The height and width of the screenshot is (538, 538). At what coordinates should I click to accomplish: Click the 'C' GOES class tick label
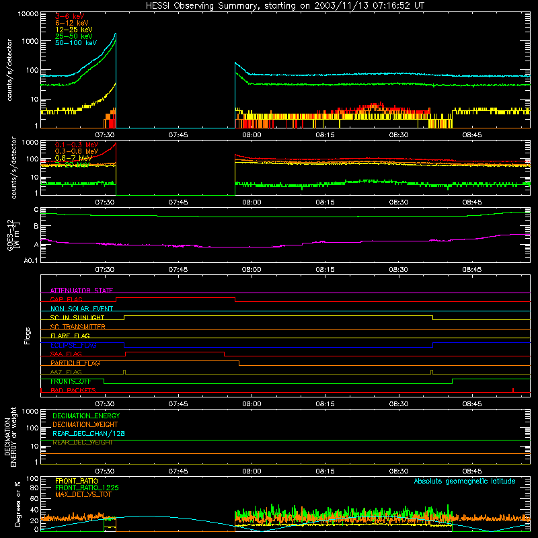[36, 210]
